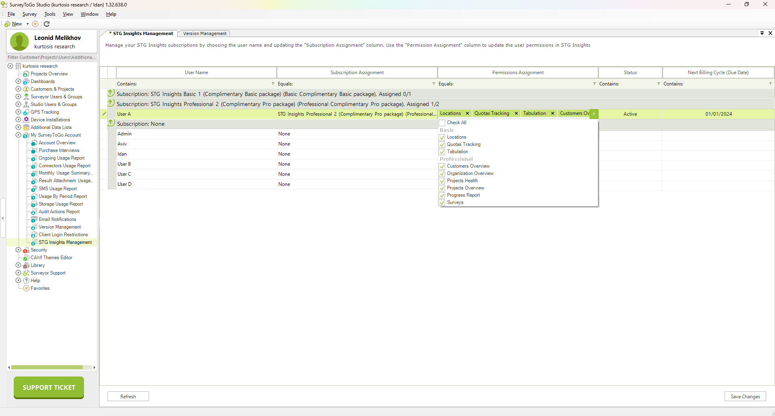This screenshot has height=416, width=775.
Task: Collapse the My SurveyToGo Account node
Action: [x=18, y=135]
